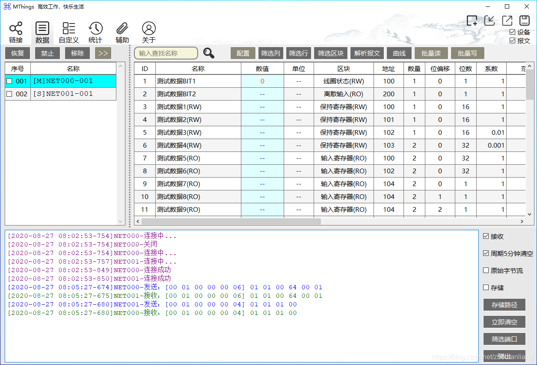Viewport: 537px width, 365px height.
Task: Click the 批量读 batch read button
Action: pyautogui.click(x=431, y=53)
